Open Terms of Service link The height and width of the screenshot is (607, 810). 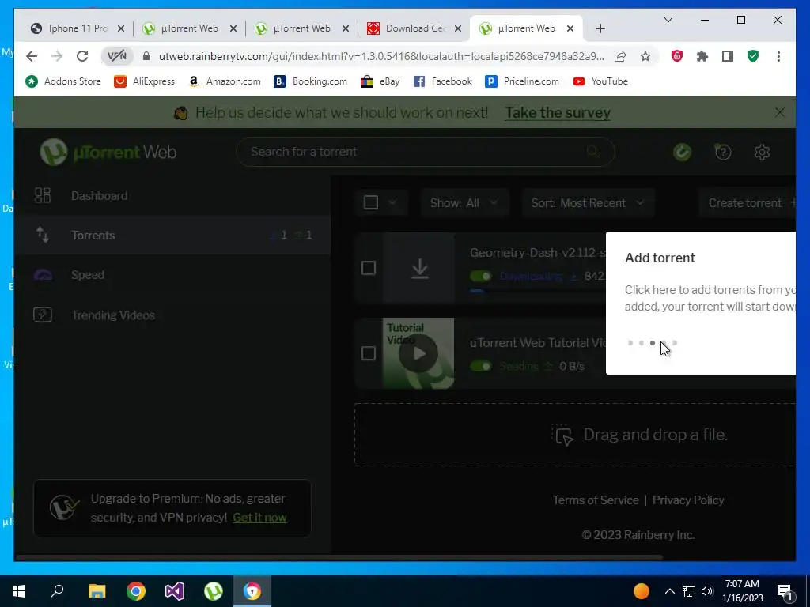[x=596, y=500]
